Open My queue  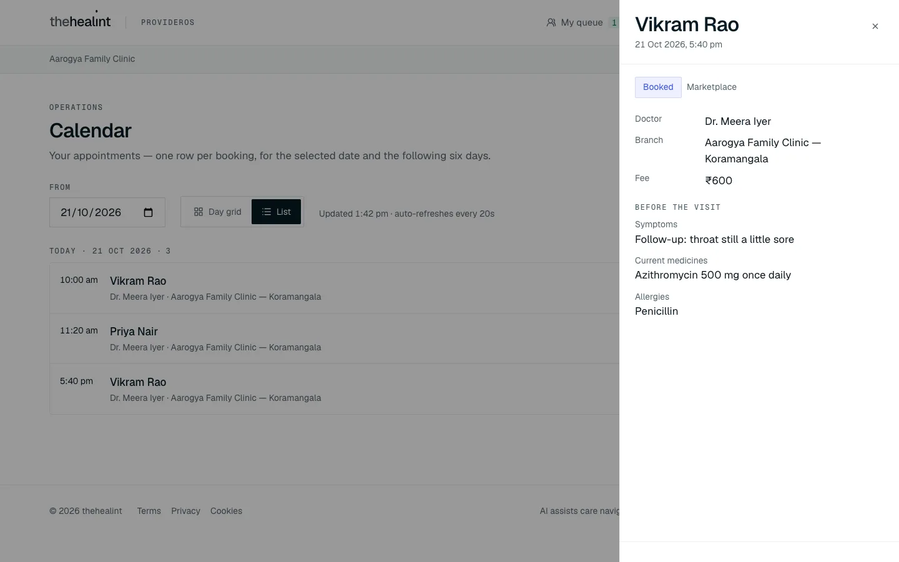click(x=582, y=22)
